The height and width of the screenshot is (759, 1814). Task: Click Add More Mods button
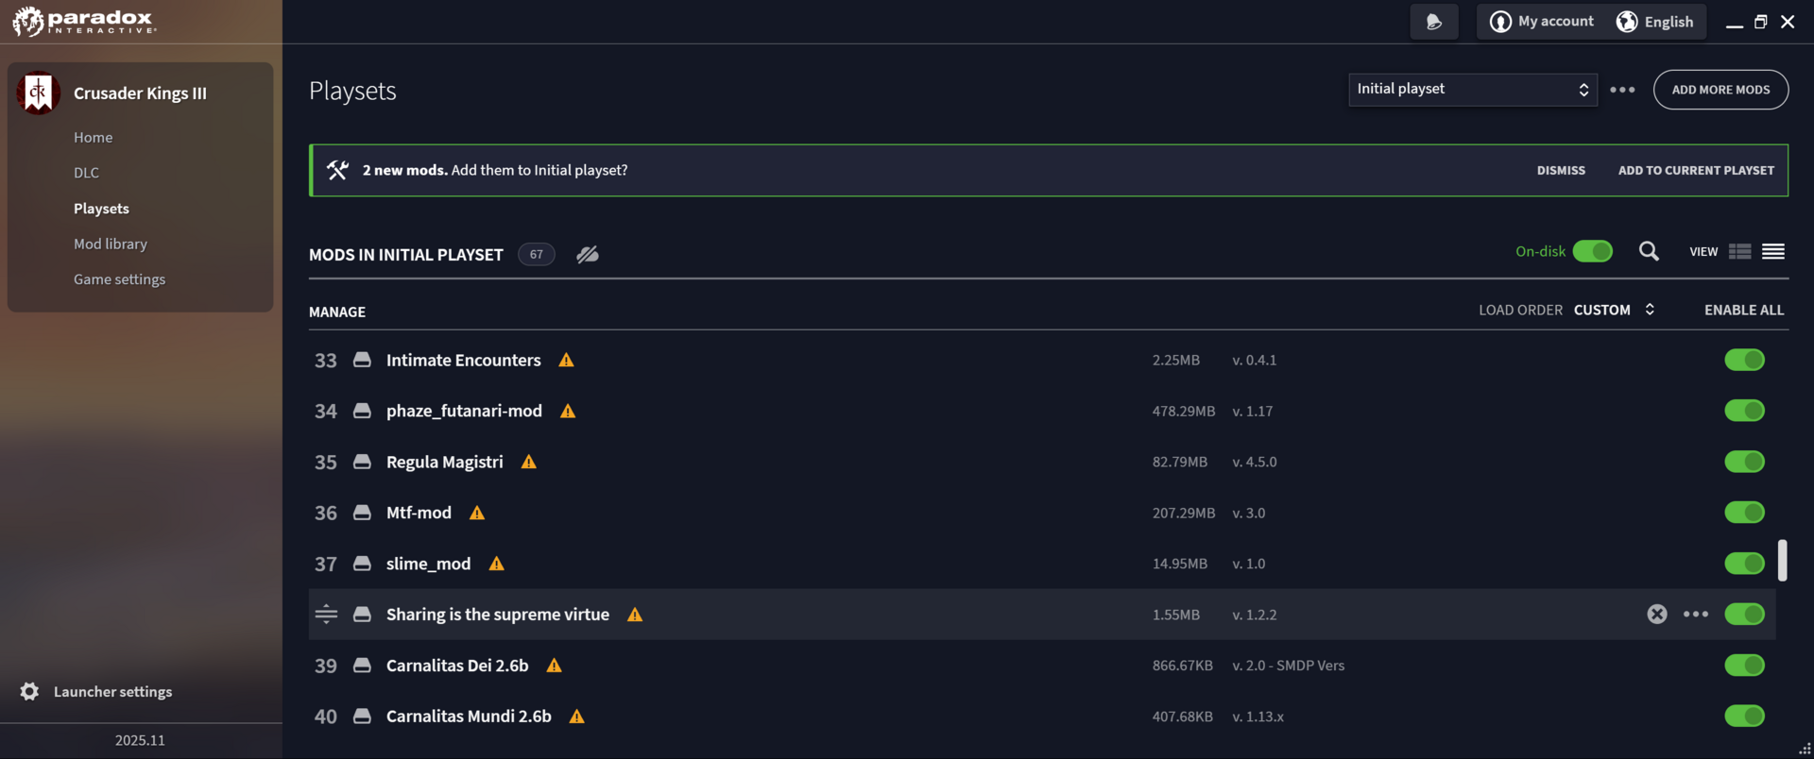click(1720, 90)
